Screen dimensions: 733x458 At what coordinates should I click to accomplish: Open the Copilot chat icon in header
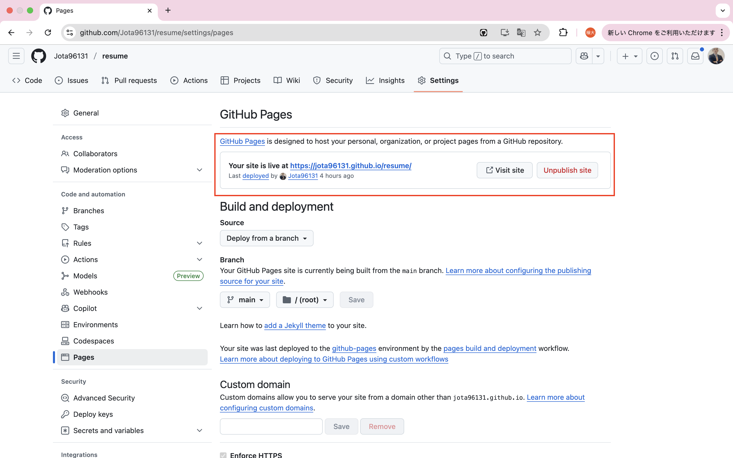click(584, 56)
